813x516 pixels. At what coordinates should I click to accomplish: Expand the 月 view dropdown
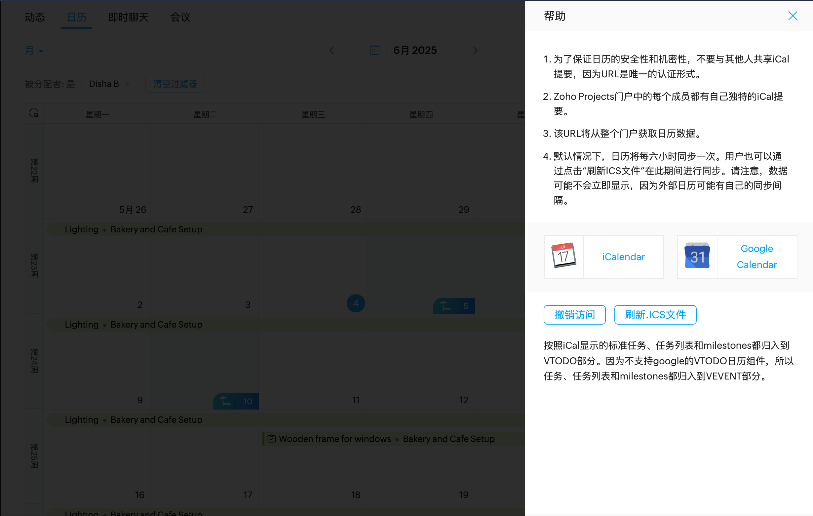click(34, 51)
